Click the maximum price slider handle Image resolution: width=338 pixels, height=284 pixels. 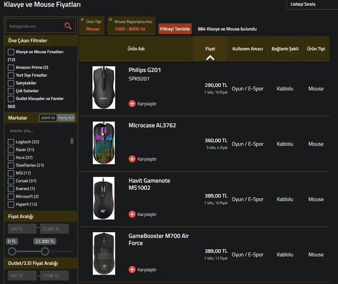pos(45,251)
